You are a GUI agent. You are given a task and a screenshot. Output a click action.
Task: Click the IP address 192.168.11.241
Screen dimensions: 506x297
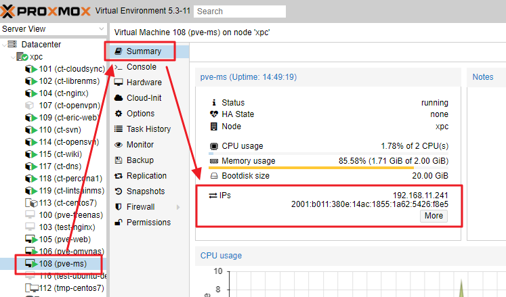(x=420, y=196)
